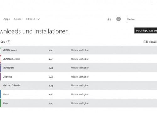
Task: Click Update verfügbar status for Xbox
Action: point(80,103)
